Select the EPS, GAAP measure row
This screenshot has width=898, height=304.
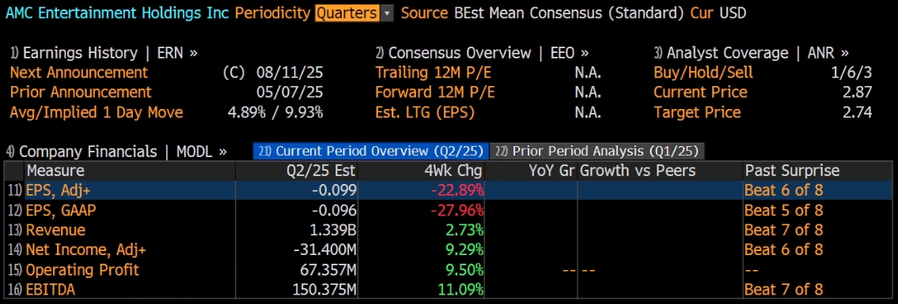(449, 210)
